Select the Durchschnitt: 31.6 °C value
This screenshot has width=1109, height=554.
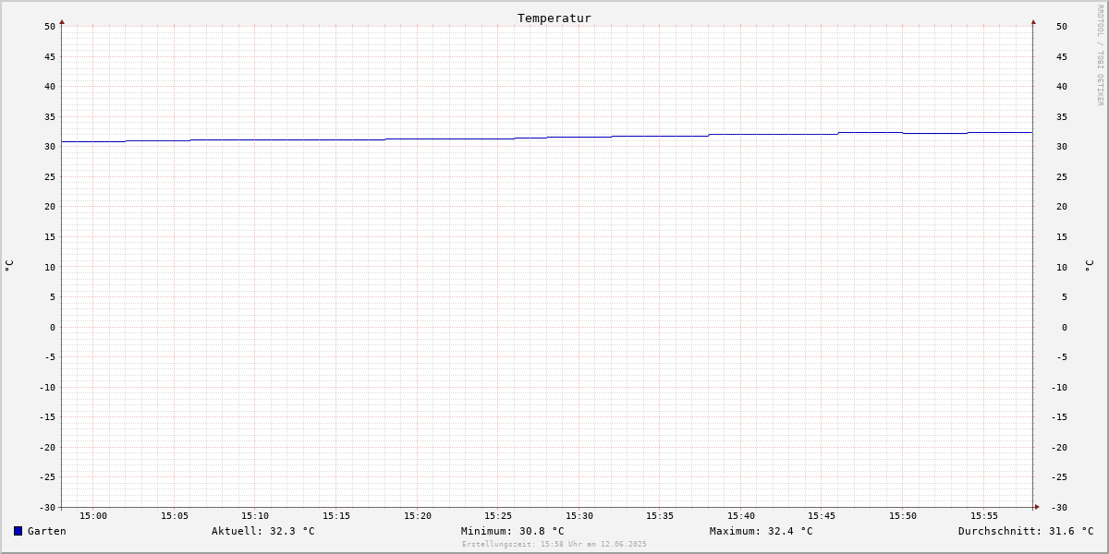pos(1026,531)
